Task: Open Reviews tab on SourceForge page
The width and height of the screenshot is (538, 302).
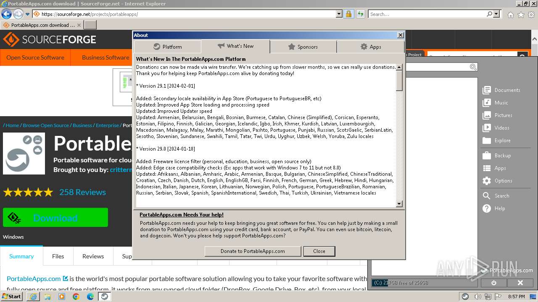Action: click(x=93, y=256)
